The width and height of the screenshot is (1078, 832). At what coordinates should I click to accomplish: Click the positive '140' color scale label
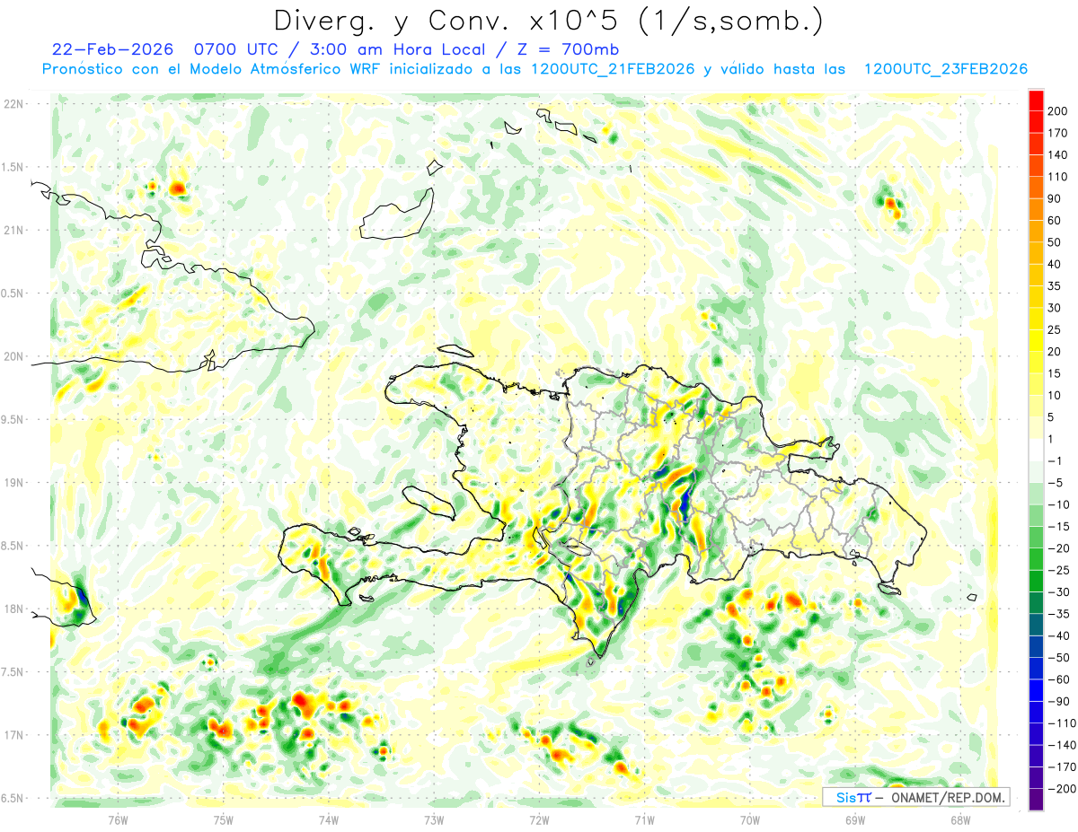[x=1057, y=154]
